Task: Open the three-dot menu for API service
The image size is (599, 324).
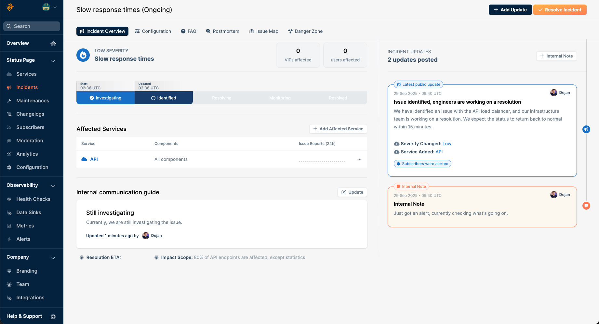Action: (359, 159)
